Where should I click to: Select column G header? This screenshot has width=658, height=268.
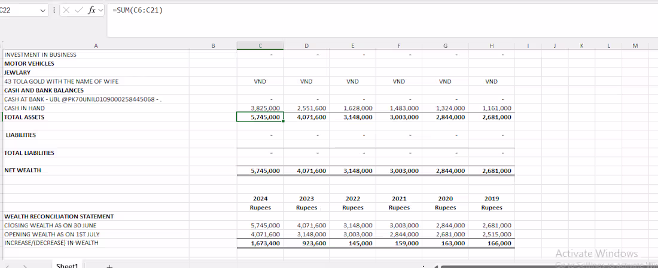(445, 45)
